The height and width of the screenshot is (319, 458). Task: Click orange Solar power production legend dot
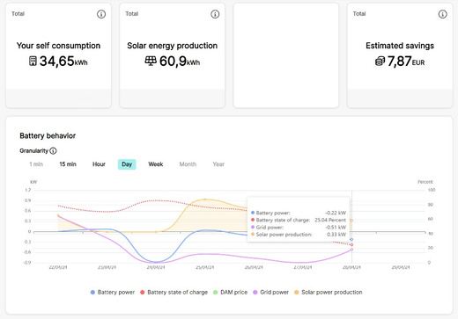(297, 293)
